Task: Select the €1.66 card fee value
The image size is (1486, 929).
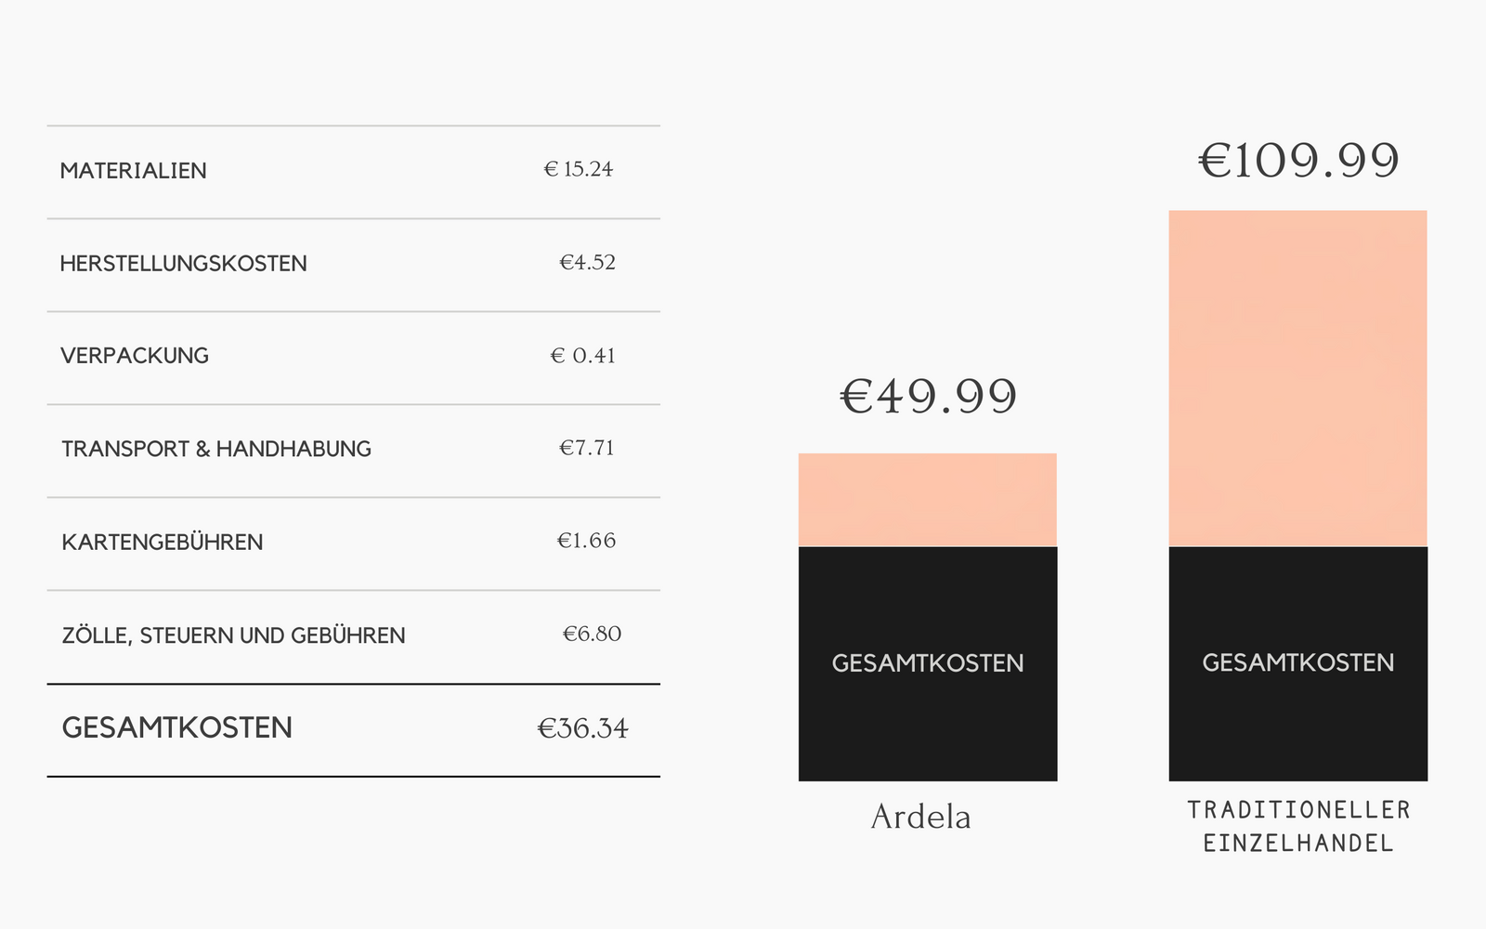Action: coord(586,541)
